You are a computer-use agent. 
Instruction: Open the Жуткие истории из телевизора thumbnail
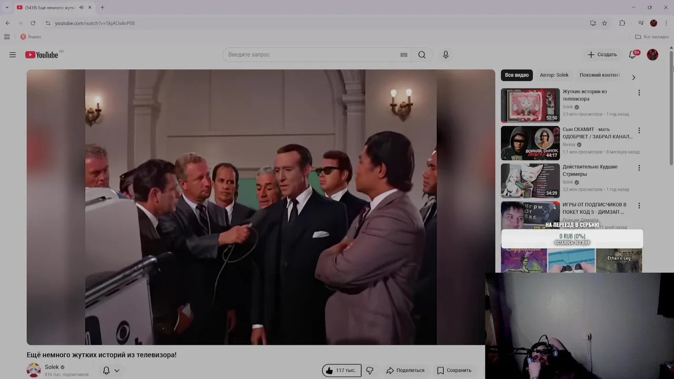click(x=530, y=105)
